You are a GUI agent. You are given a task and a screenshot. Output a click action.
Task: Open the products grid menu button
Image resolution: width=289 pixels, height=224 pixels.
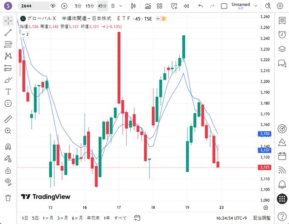(x=282, y=199)
